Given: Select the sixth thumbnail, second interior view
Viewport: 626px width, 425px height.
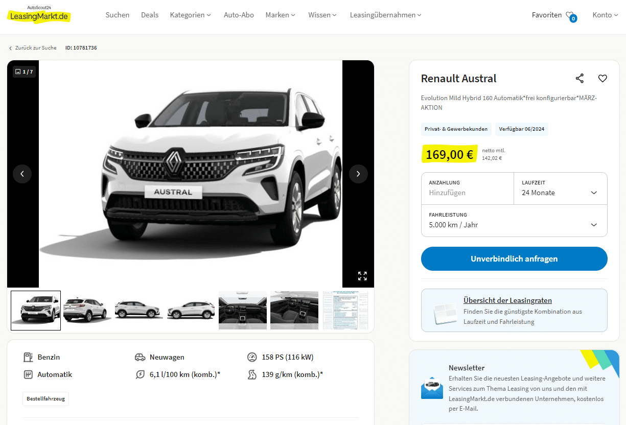Looking at the screenshot, I should 294,311.
